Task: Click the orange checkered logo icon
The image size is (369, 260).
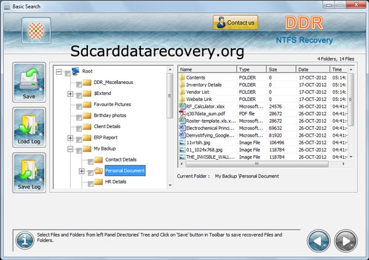Action: point(36,31)
